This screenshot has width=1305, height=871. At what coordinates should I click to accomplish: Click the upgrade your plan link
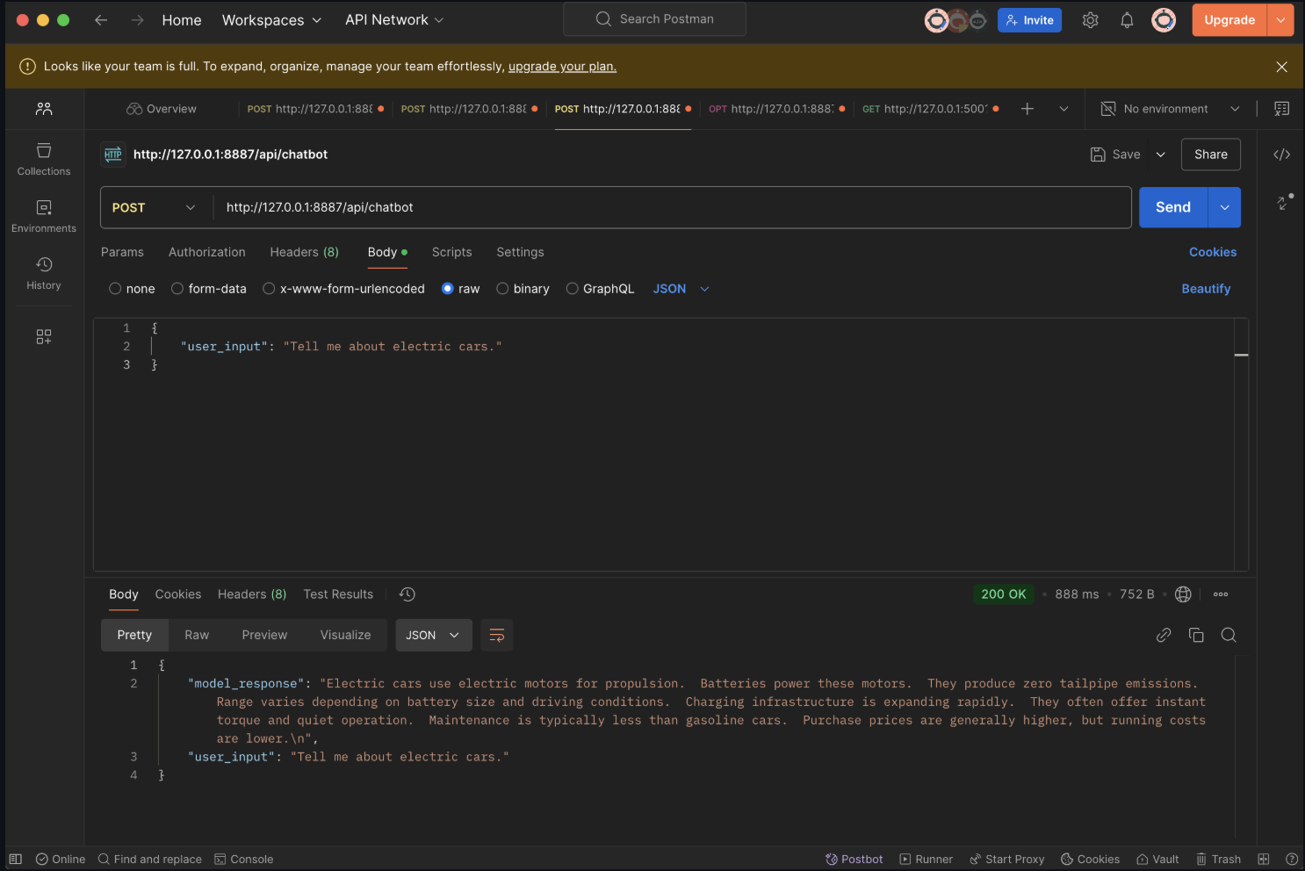(562, 67)
